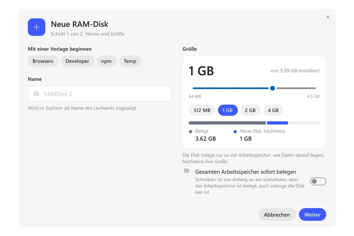354x236 pixels.
Task: Click the Neue Disk, höchstens legend label
Action: click(x=263, y=131)
